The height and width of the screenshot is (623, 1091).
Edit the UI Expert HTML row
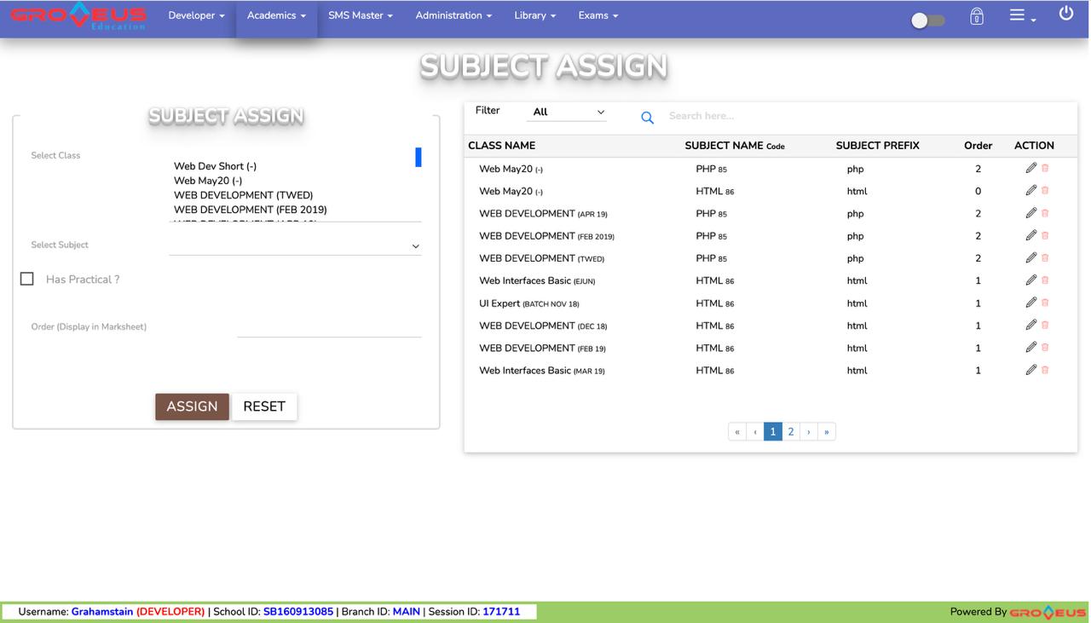click(x=1030, y=303)
